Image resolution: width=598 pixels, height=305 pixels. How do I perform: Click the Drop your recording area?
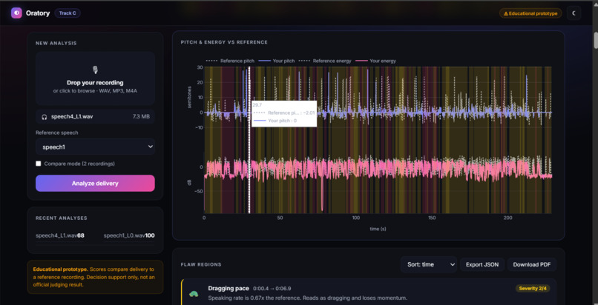click(96, 78)
